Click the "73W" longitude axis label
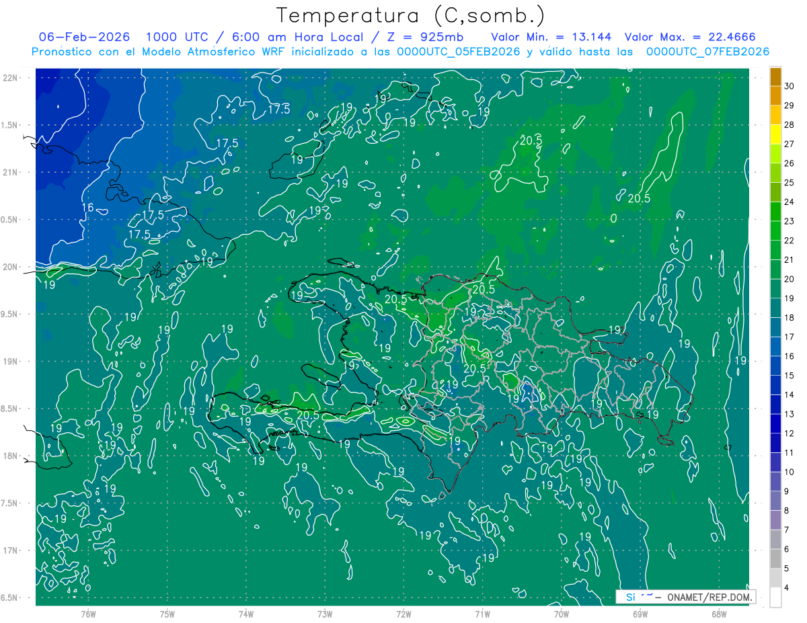The width and height of the screenshot is (807, 623). click(x=325, y=614)
